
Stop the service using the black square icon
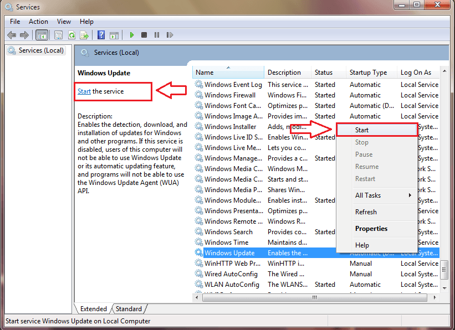(144, 35)
